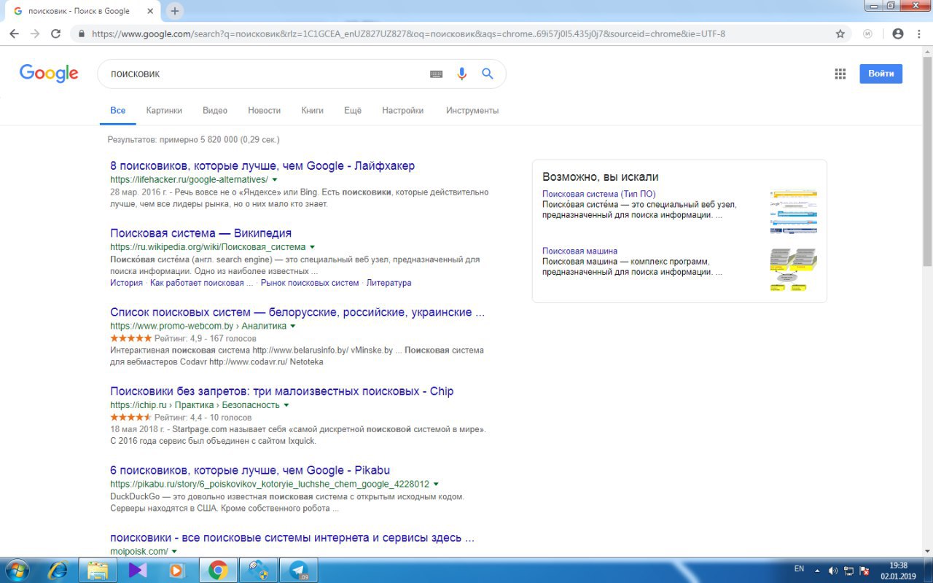Open Поисковая система (Тип ПО) suggestion
The width and height of the screenshot is (933, 583).
point(598,194)
